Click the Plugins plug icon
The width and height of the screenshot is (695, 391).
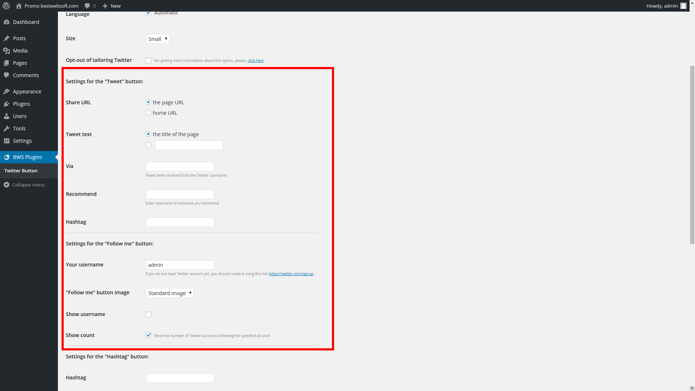[7, 104]
